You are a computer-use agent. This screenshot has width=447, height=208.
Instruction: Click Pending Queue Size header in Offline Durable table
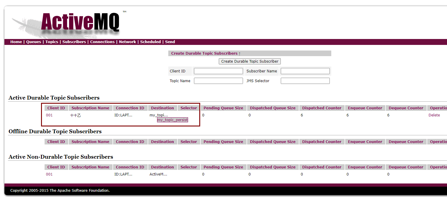pos(223,142)
